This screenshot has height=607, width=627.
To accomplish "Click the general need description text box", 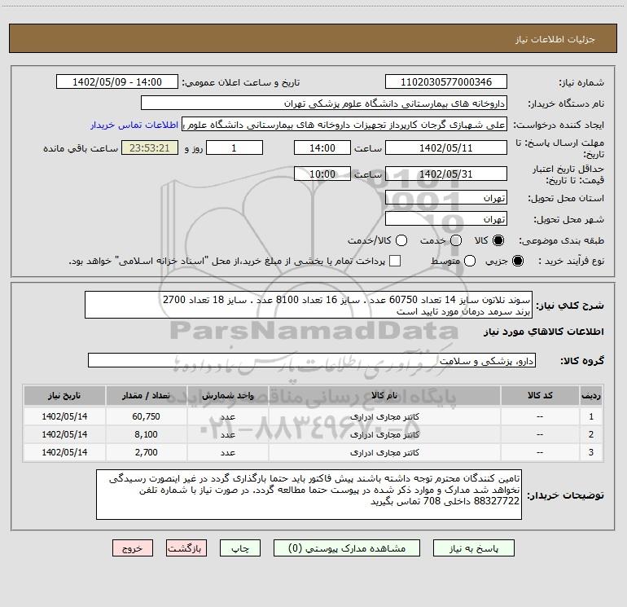I will 309,306.
